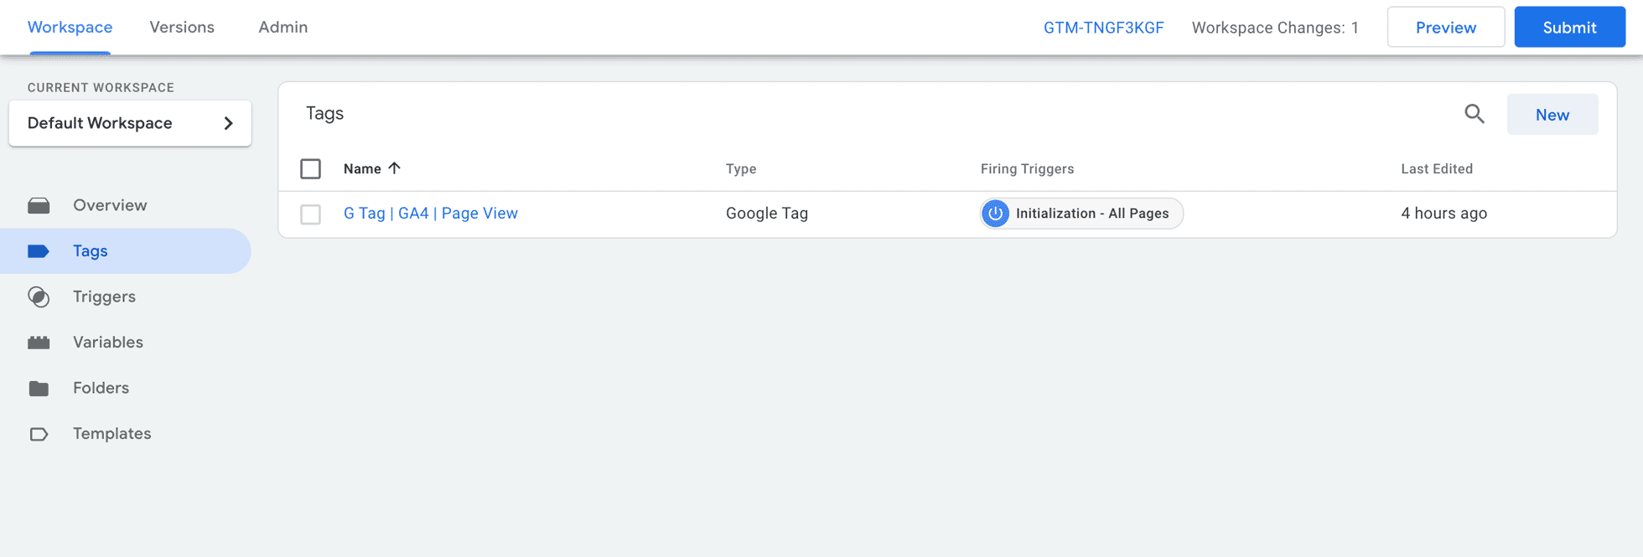The width and height of the screenshot is (1643, 557).
Task: Sort tags using the Name arrow
Action: tap(394, 168)
